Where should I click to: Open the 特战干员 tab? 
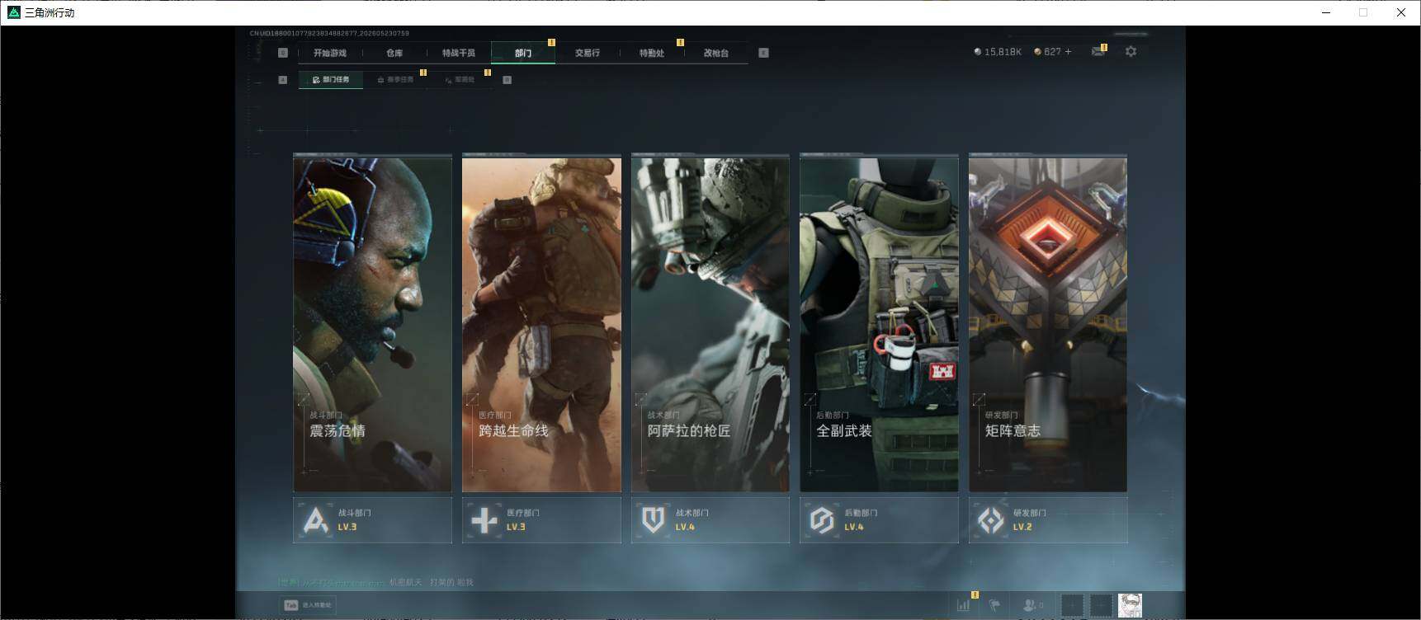pyautogui.click(x=459, y=53)
